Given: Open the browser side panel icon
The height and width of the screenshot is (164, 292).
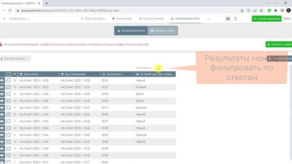Looking at the screenshot, I should pyautogui.click(x=282, y=10).
